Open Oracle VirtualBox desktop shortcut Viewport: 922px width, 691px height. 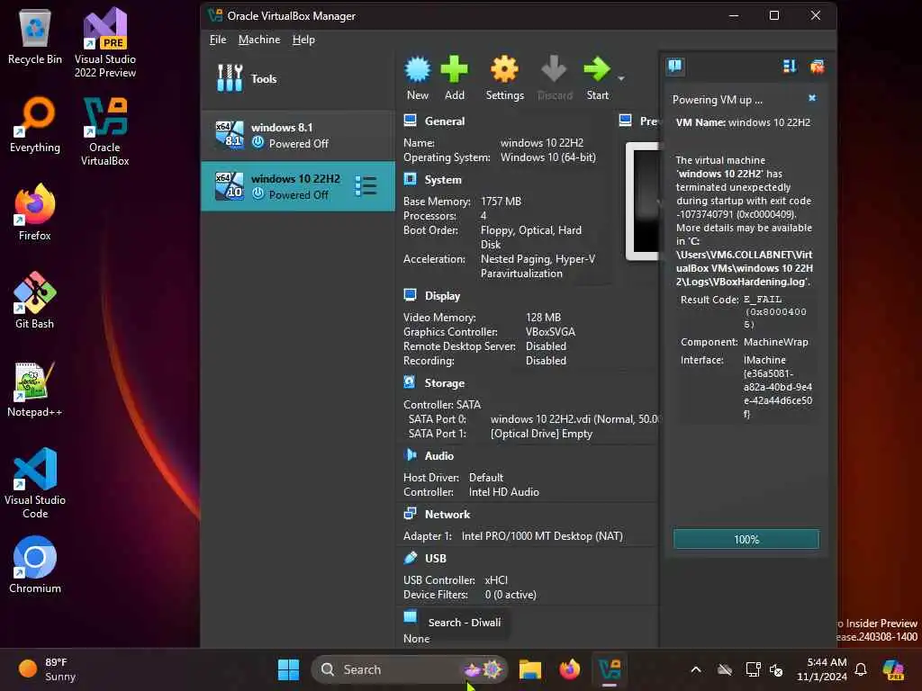(x=104, y=131)
